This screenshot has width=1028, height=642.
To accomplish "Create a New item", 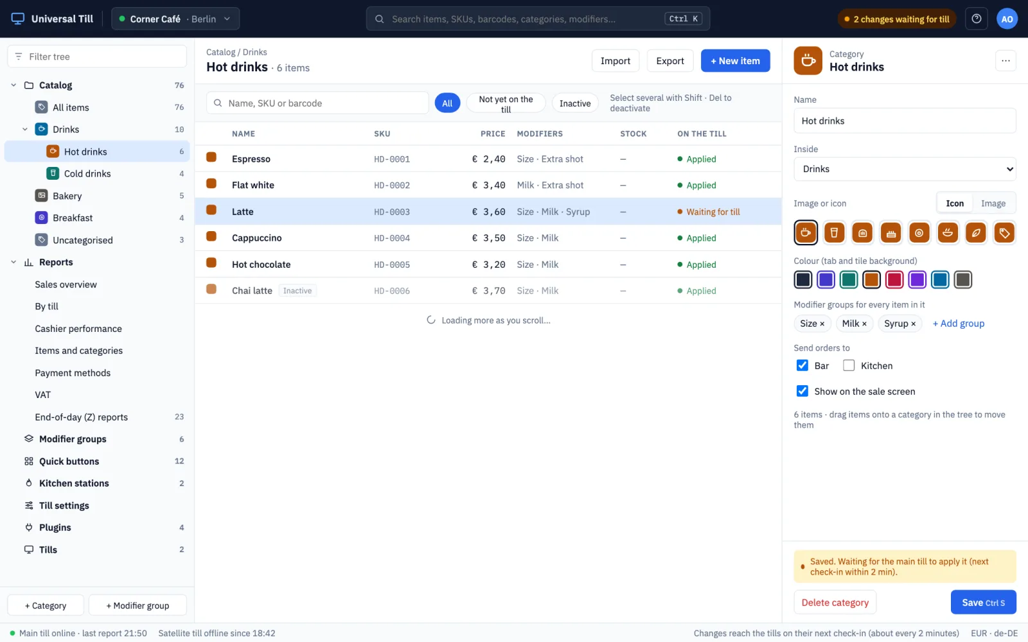I will pyautogui.click(x=735, y=61).
